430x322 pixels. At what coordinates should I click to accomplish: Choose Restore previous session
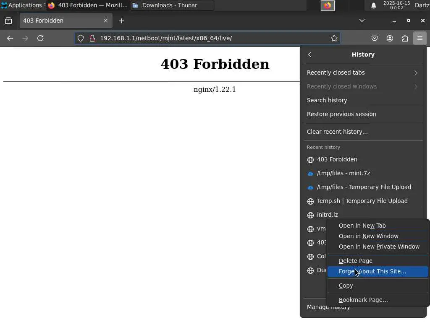tap(363, 114)
